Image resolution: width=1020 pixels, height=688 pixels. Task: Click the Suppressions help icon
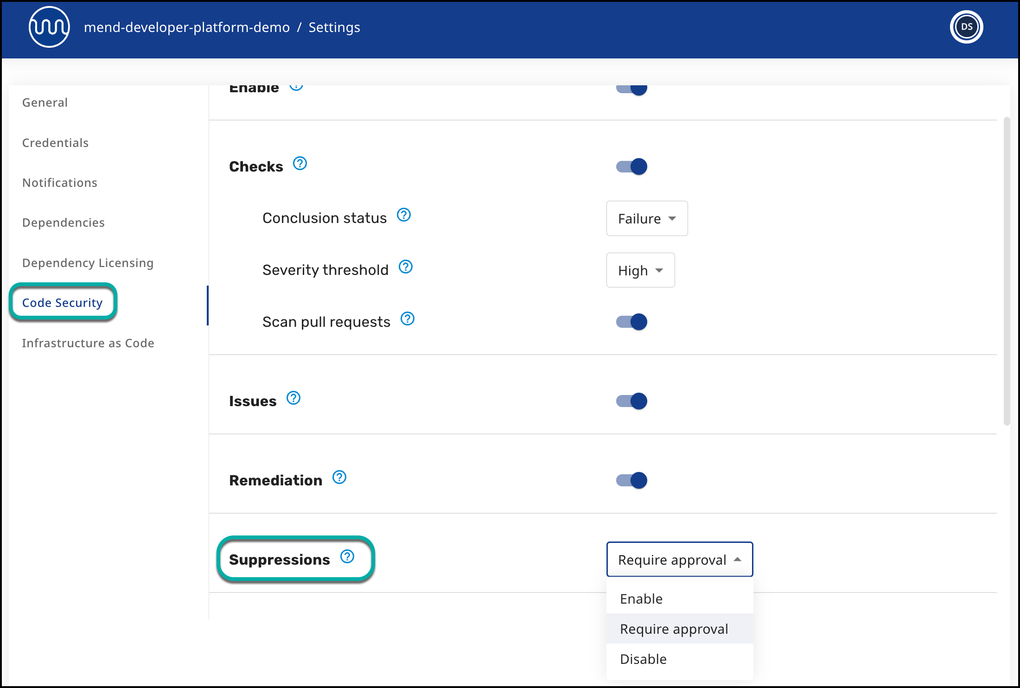click(347, 557)
